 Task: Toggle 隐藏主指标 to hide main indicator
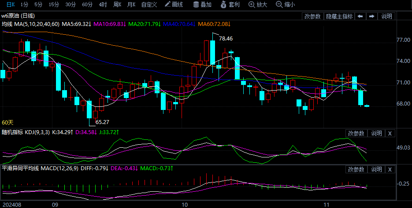pos(339,16)
